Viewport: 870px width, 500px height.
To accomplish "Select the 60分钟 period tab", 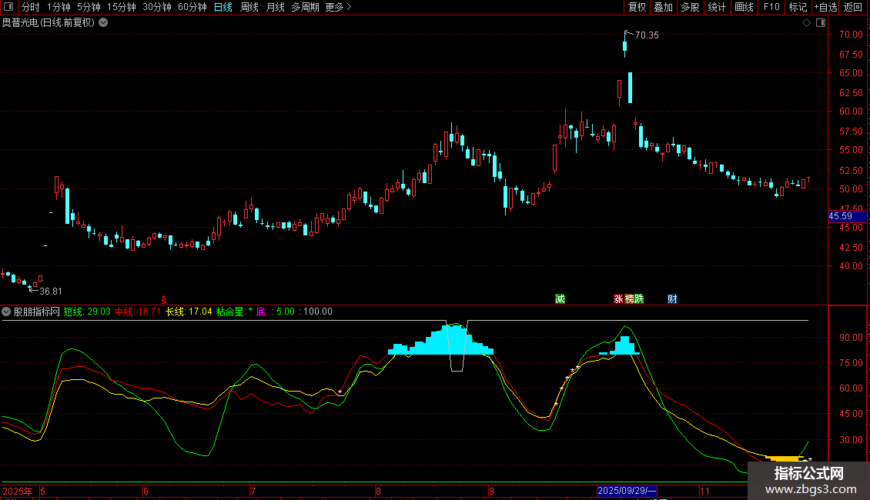I will tap(192, 7).
